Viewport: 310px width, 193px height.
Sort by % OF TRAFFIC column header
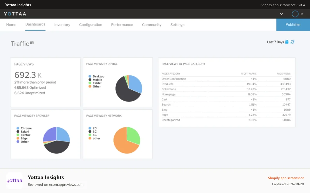click(249, 74)
